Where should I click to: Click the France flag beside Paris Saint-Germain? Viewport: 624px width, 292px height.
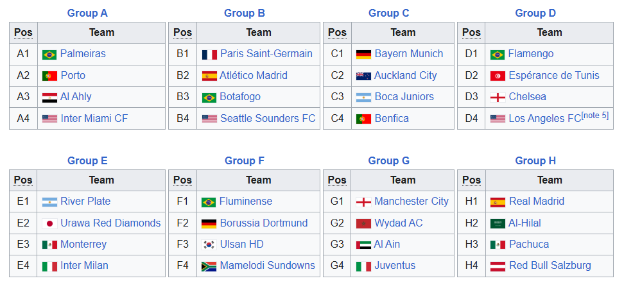pos(209,55)
